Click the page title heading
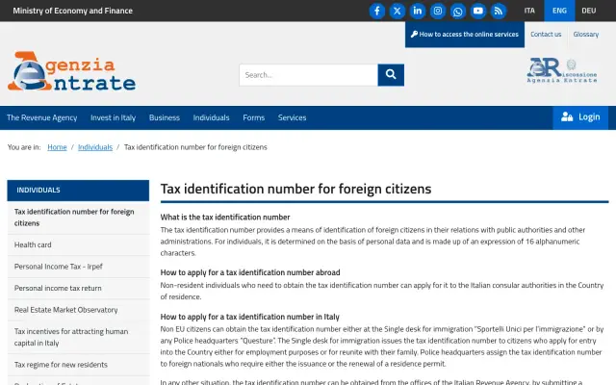 (295, 189)
